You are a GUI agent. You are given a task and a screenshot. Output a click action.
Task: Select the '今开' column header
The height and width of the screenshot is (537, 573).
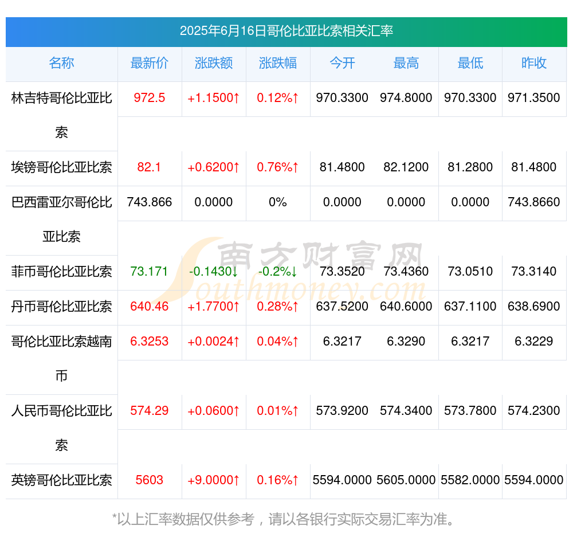342,63
